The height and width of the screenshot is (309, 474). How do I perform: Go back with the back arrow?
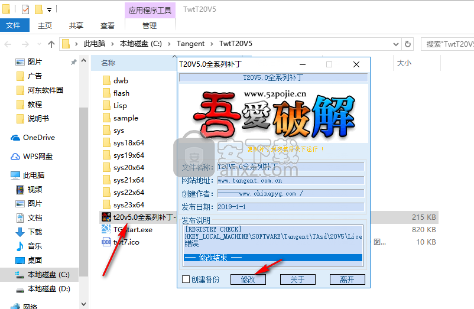8,44
